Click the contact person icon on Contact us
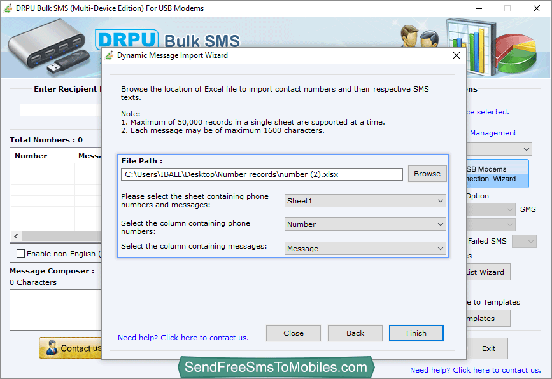Image resolution: width=552 pixels, height=379 pixels. [x=52, y=348]
